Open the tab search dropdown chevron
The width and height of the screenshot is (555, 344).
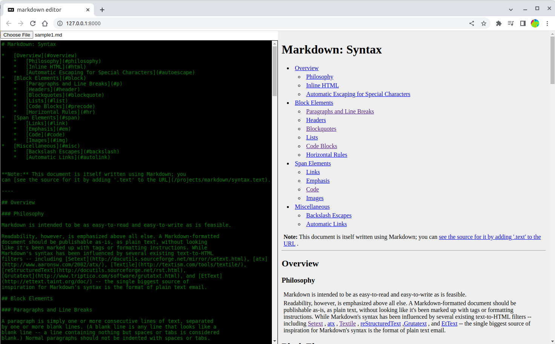[x=511, y=9]
